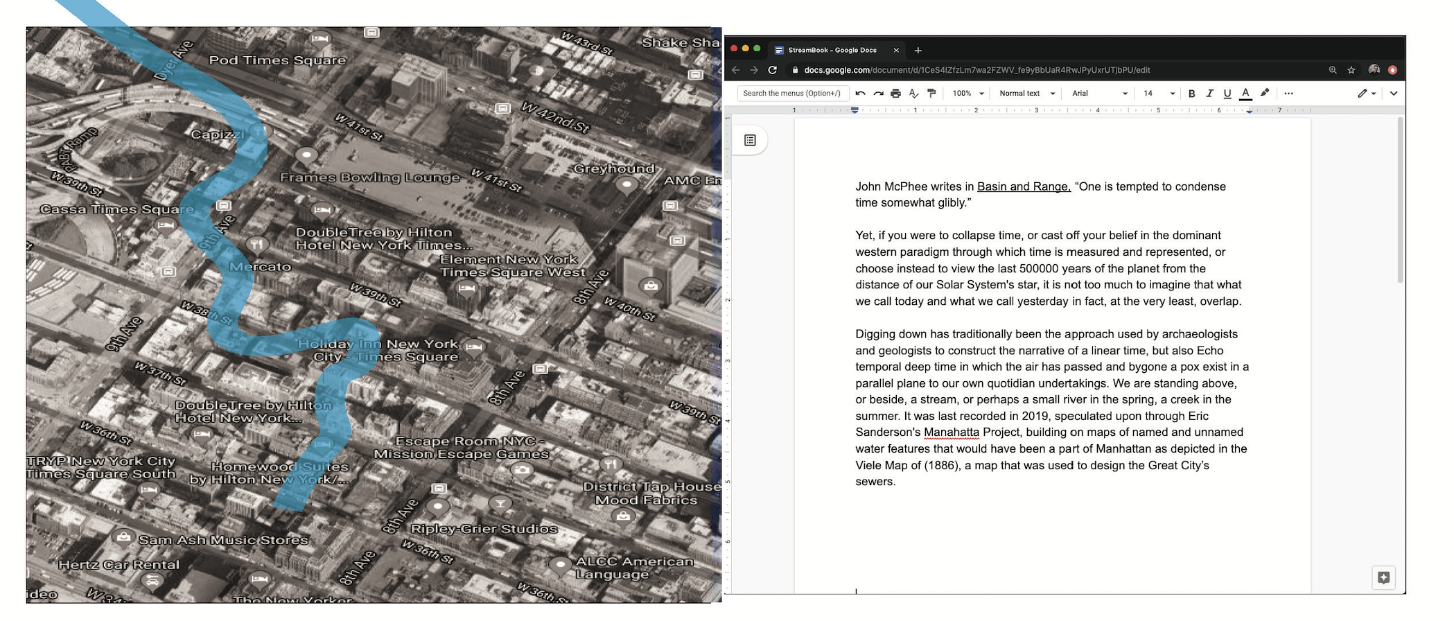Toggle italic formatting
This screenshot has height=621, width=1454.
click(1209, 94)
